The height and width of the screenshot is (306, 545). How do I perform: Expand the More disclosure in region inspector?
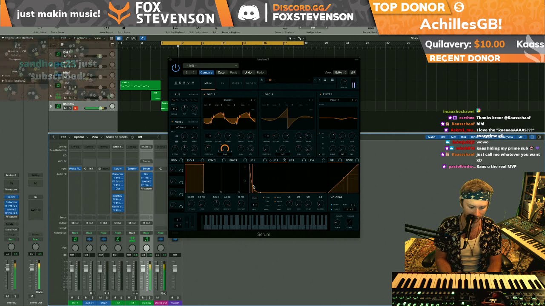[3, 76]
